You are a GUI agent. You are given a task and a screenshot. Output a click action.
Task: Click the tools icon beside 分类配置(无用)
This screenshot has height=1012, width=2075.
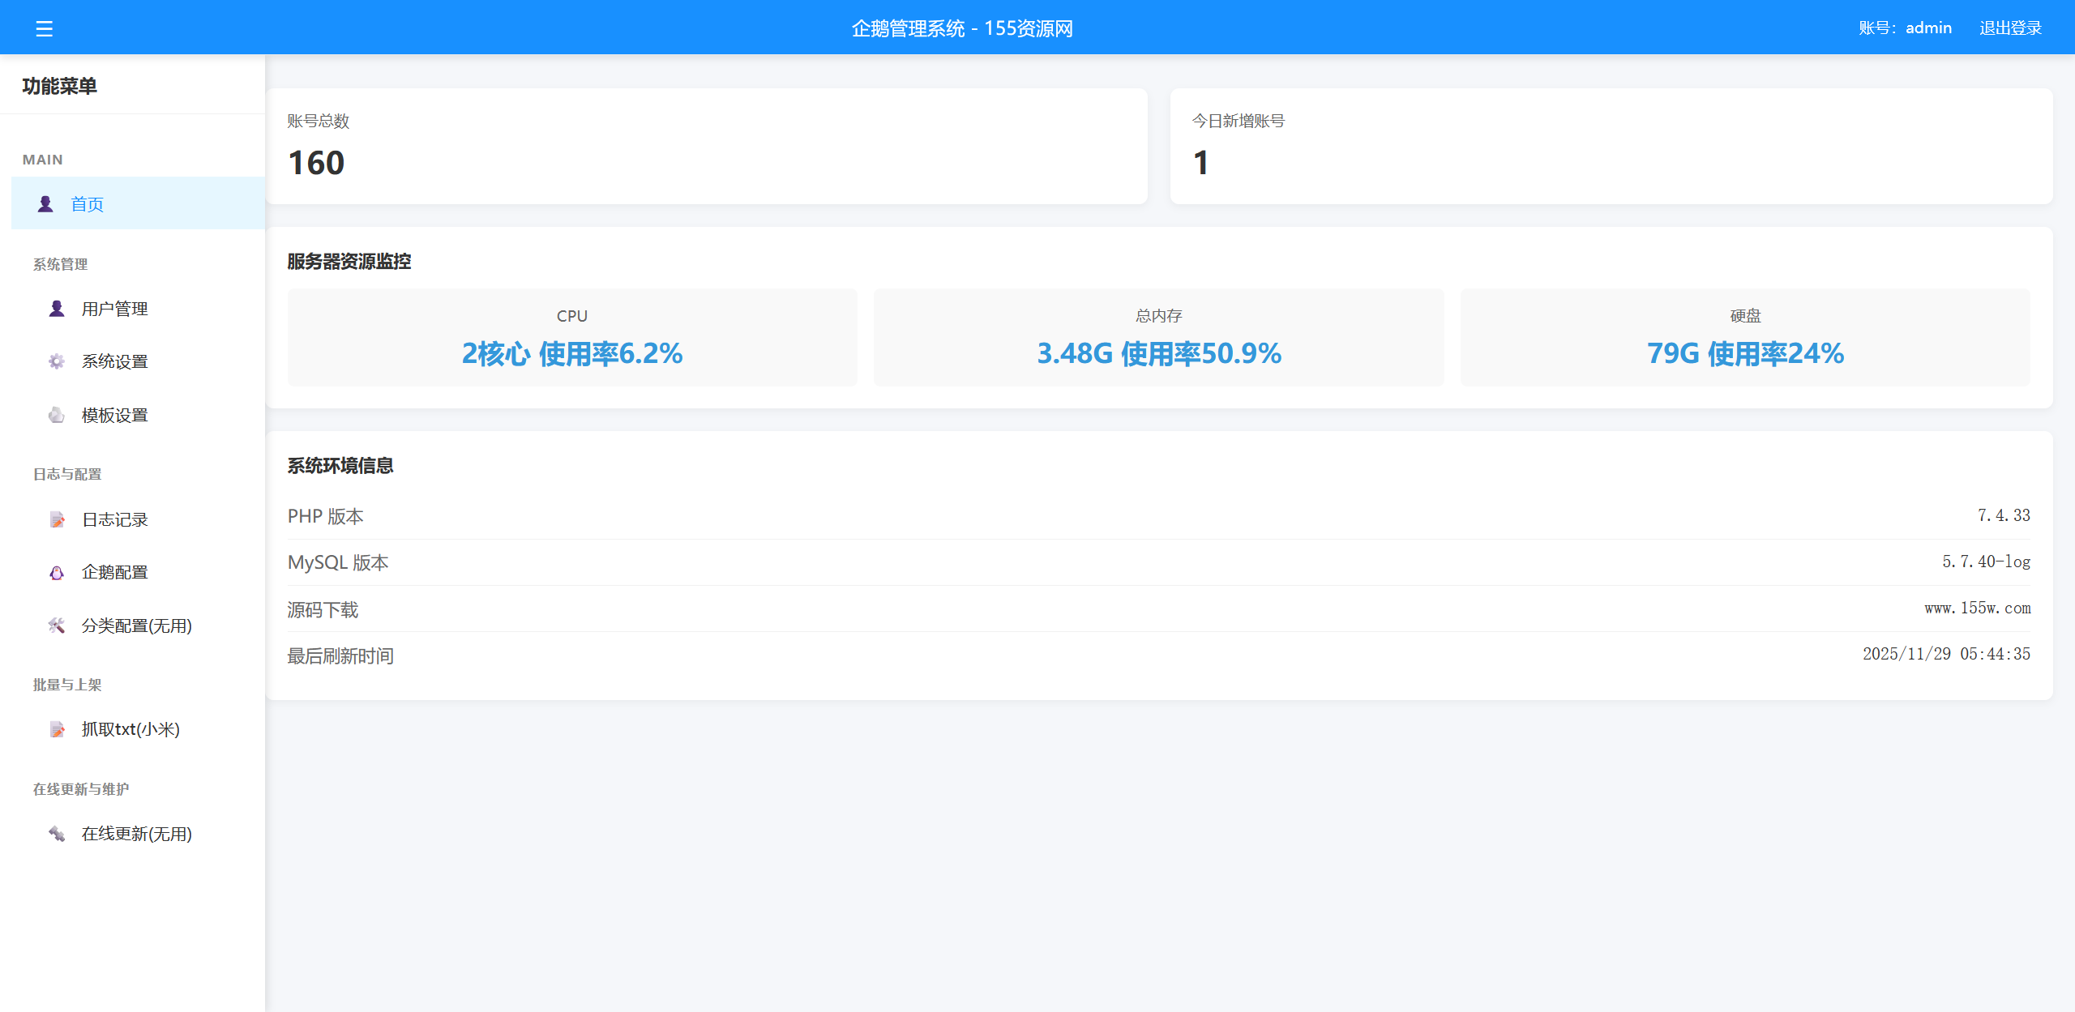(x=55, y=625)
